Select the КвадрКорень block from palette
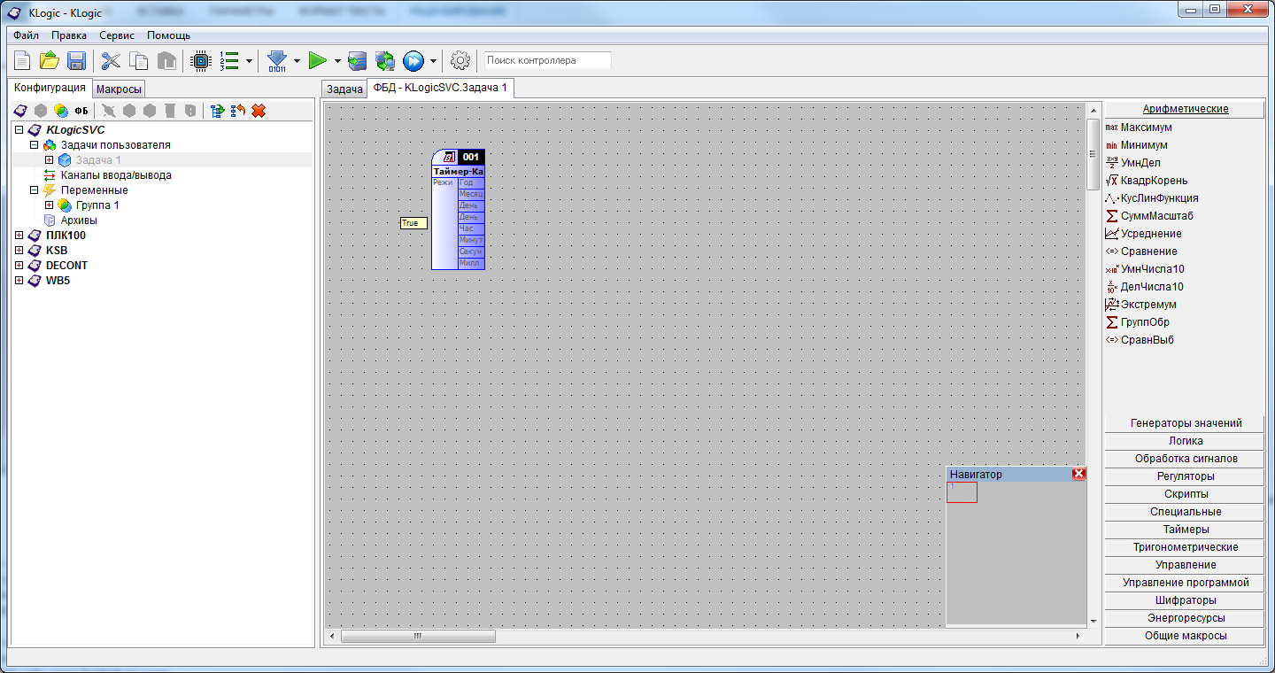Viewport: 1275px width, 673px height. pos(1154,181)
